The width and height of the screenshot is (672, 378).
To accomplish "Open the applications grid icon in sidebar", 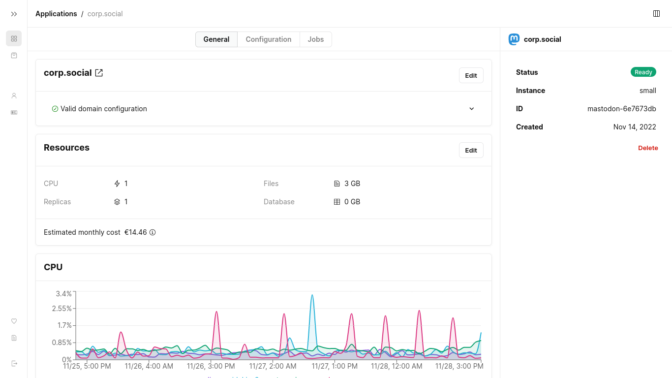I will click(x=14, y=38).
